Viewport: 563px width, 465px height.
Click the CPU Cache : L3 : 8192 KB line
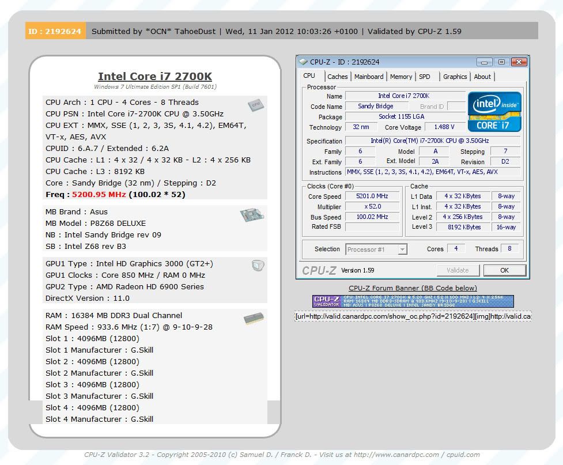pyautogui.click(x=95, y=172)
